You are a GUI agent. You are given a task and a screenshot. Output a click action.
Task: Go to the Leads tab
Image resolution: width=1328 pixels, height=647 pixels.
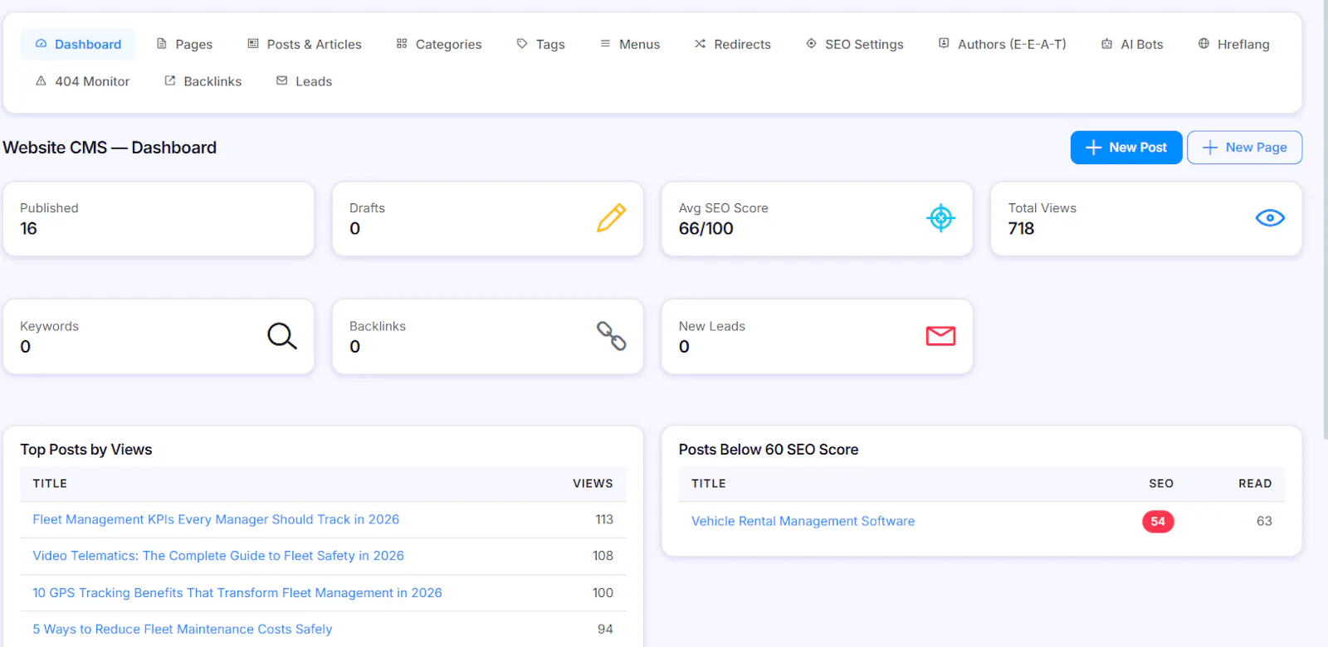click(x=304, y=81)
